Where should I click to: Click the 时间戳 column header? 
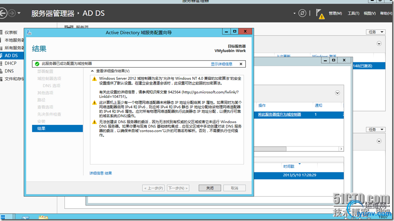(x=289, y=166)
